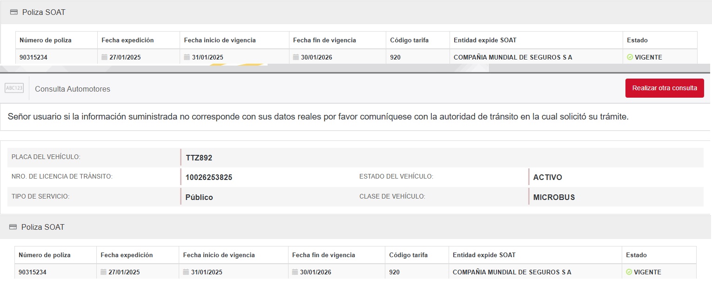Click the license number 10026253825

[x=208, y=177]
